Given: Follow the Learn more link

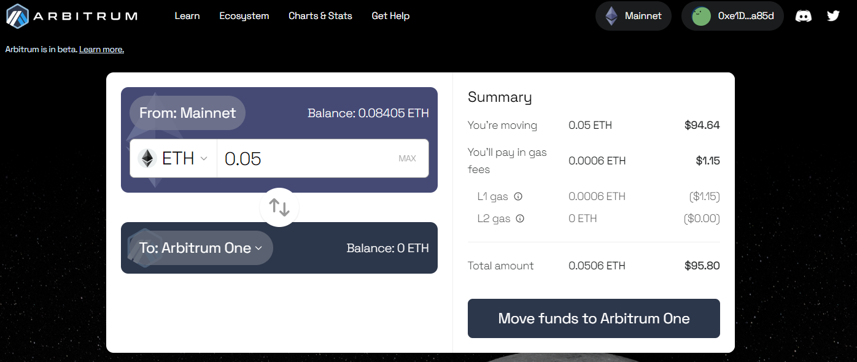Looking at the screenshot, I should click(x=101, y=49).
